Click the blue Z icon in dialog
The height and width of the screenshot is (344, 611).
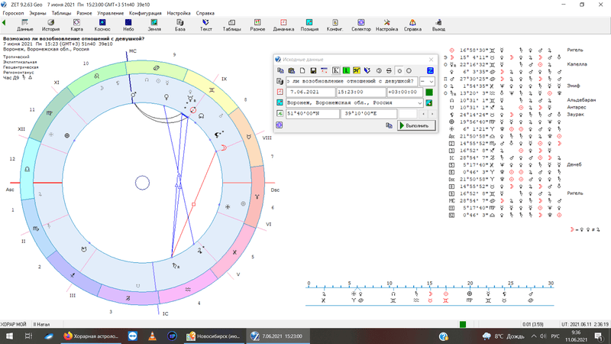pyautogui.click(x=430, y=70)
